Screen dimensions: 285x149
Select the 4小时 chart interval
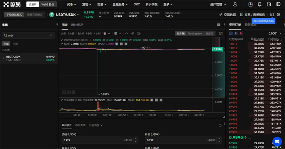[97, 34]
